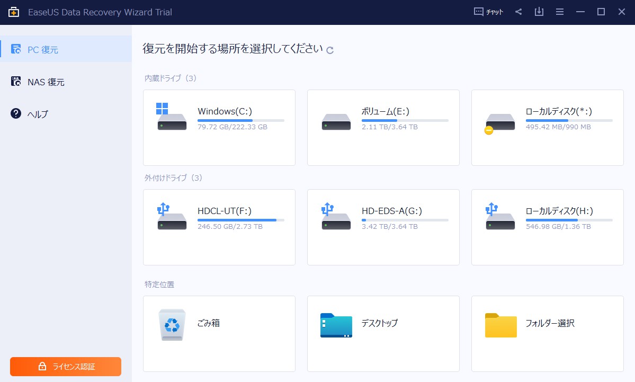Click the フォルダー選択 label
The image size is (635, 382).
point(550,323)
